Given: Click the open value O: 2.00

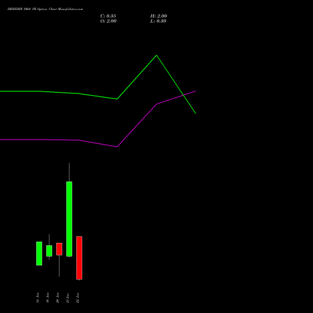Looking at the screenshot, I should [108, 21].
